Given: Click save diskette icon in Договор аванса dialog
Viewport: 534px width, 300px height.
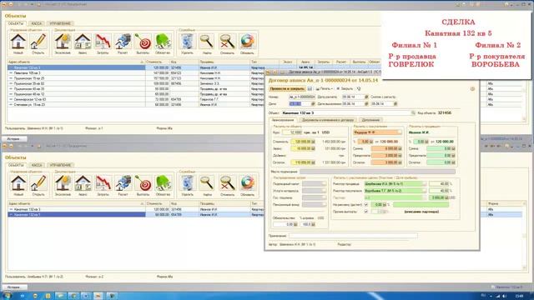Looking at the screenshot, I should click(x=310, y=89).
